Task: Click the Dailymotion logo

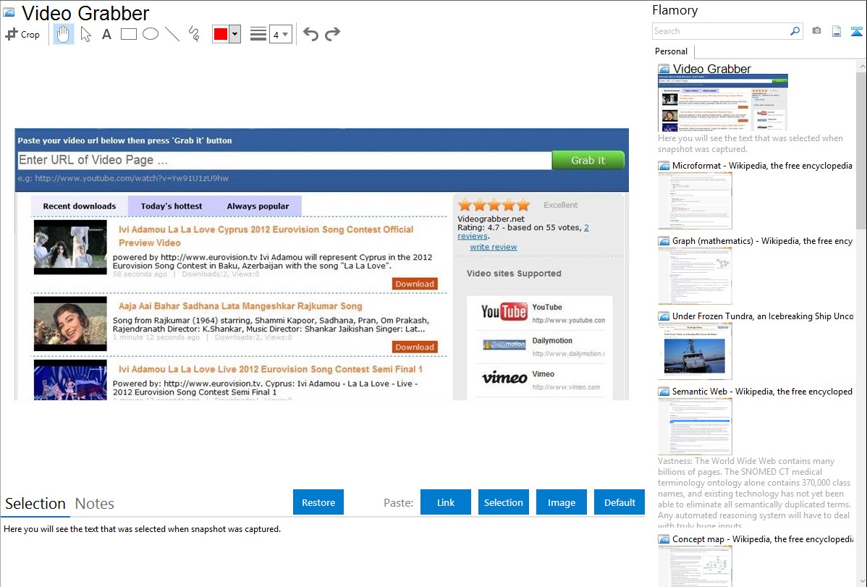Action: point(504,345)
